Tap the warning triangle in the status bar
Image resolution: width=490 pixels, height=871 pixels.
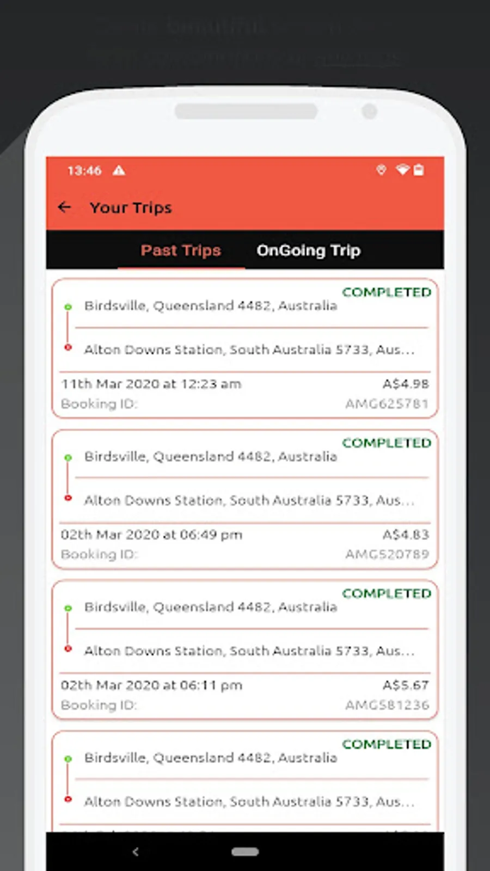[x=119, y=170]
